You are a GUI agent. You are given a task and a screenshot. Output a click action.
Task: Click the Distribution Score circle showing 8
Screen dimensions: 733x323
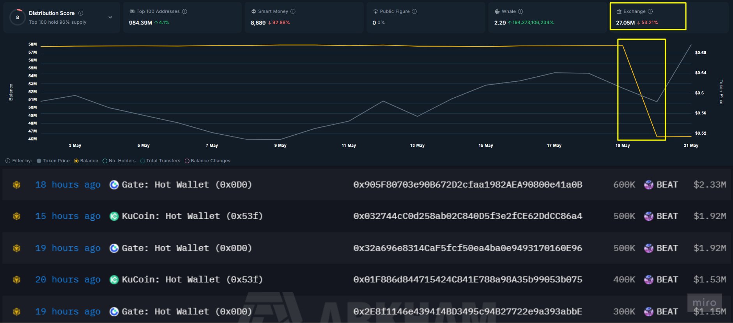pos(18,17)
